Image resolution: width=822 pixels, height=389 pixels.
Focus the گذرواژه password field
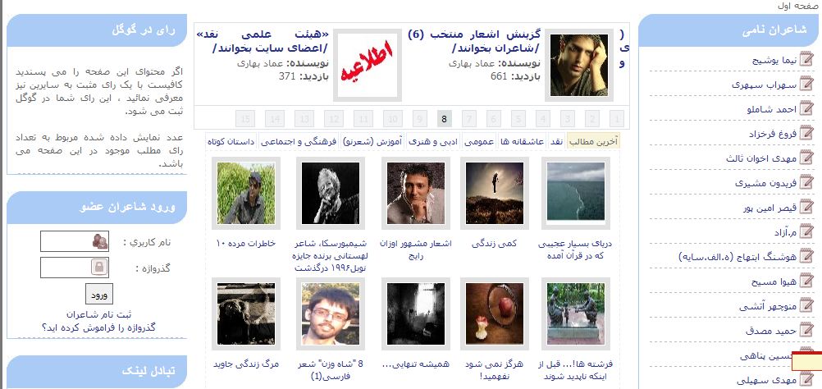pyautogui.click(x=75, y=268)
